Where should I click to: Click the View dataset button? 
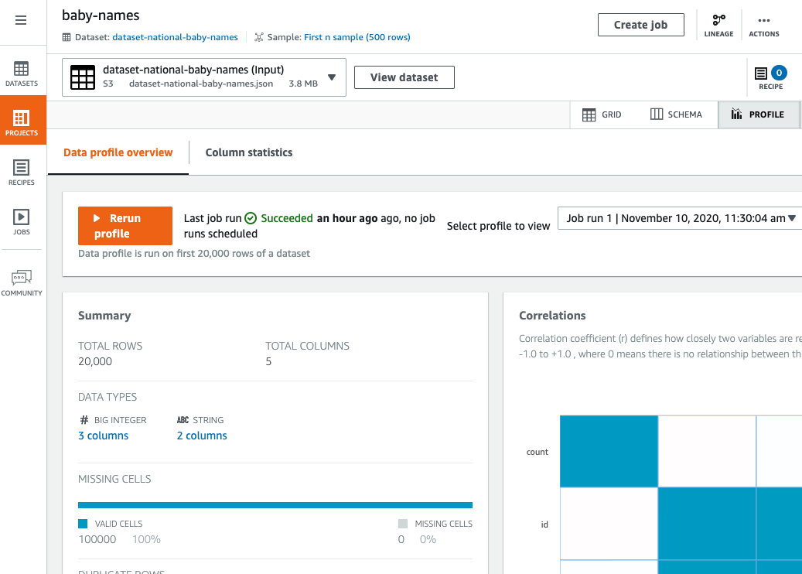point(404,77)
